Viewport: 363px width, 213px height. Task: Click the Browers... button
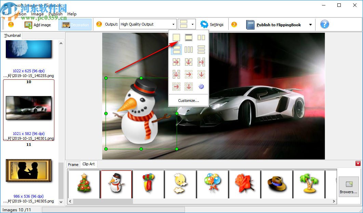(x=349, y=187)
